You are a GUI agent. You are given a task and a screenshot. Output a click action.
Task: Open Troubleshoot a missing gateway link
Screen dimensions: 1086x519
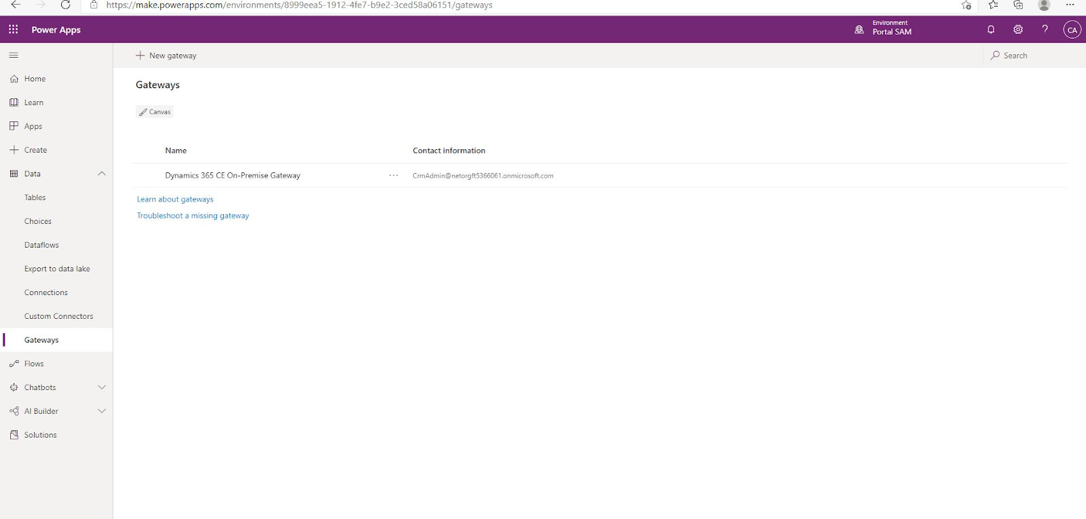(x=193, y=216)
